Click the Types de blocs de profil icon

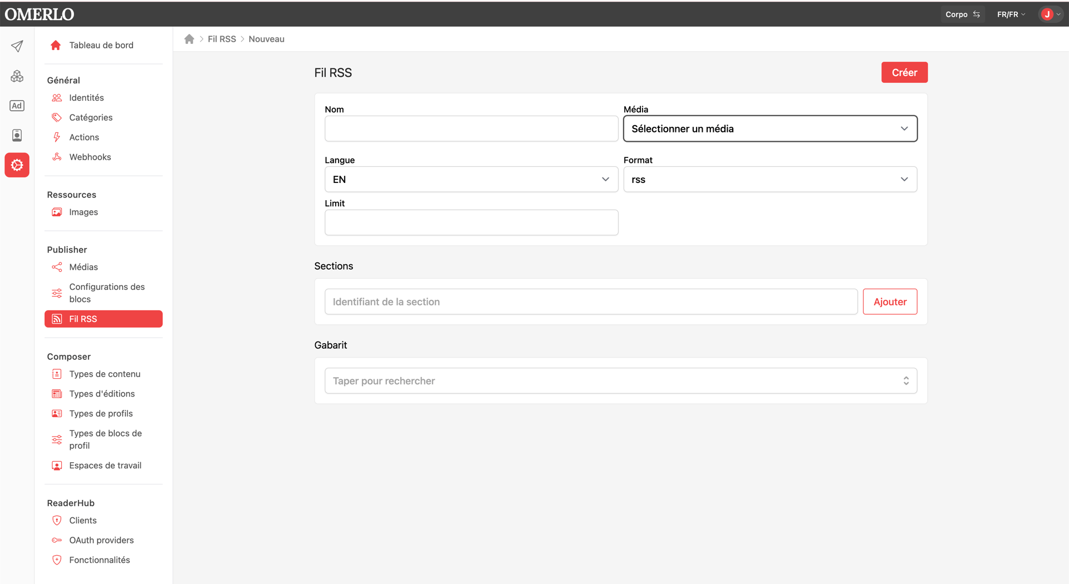[x=57, y=439]
